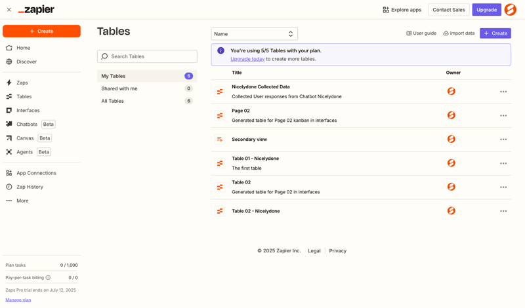Click the purple Upgrade button
Screen dimensions: 525x308
486,10
